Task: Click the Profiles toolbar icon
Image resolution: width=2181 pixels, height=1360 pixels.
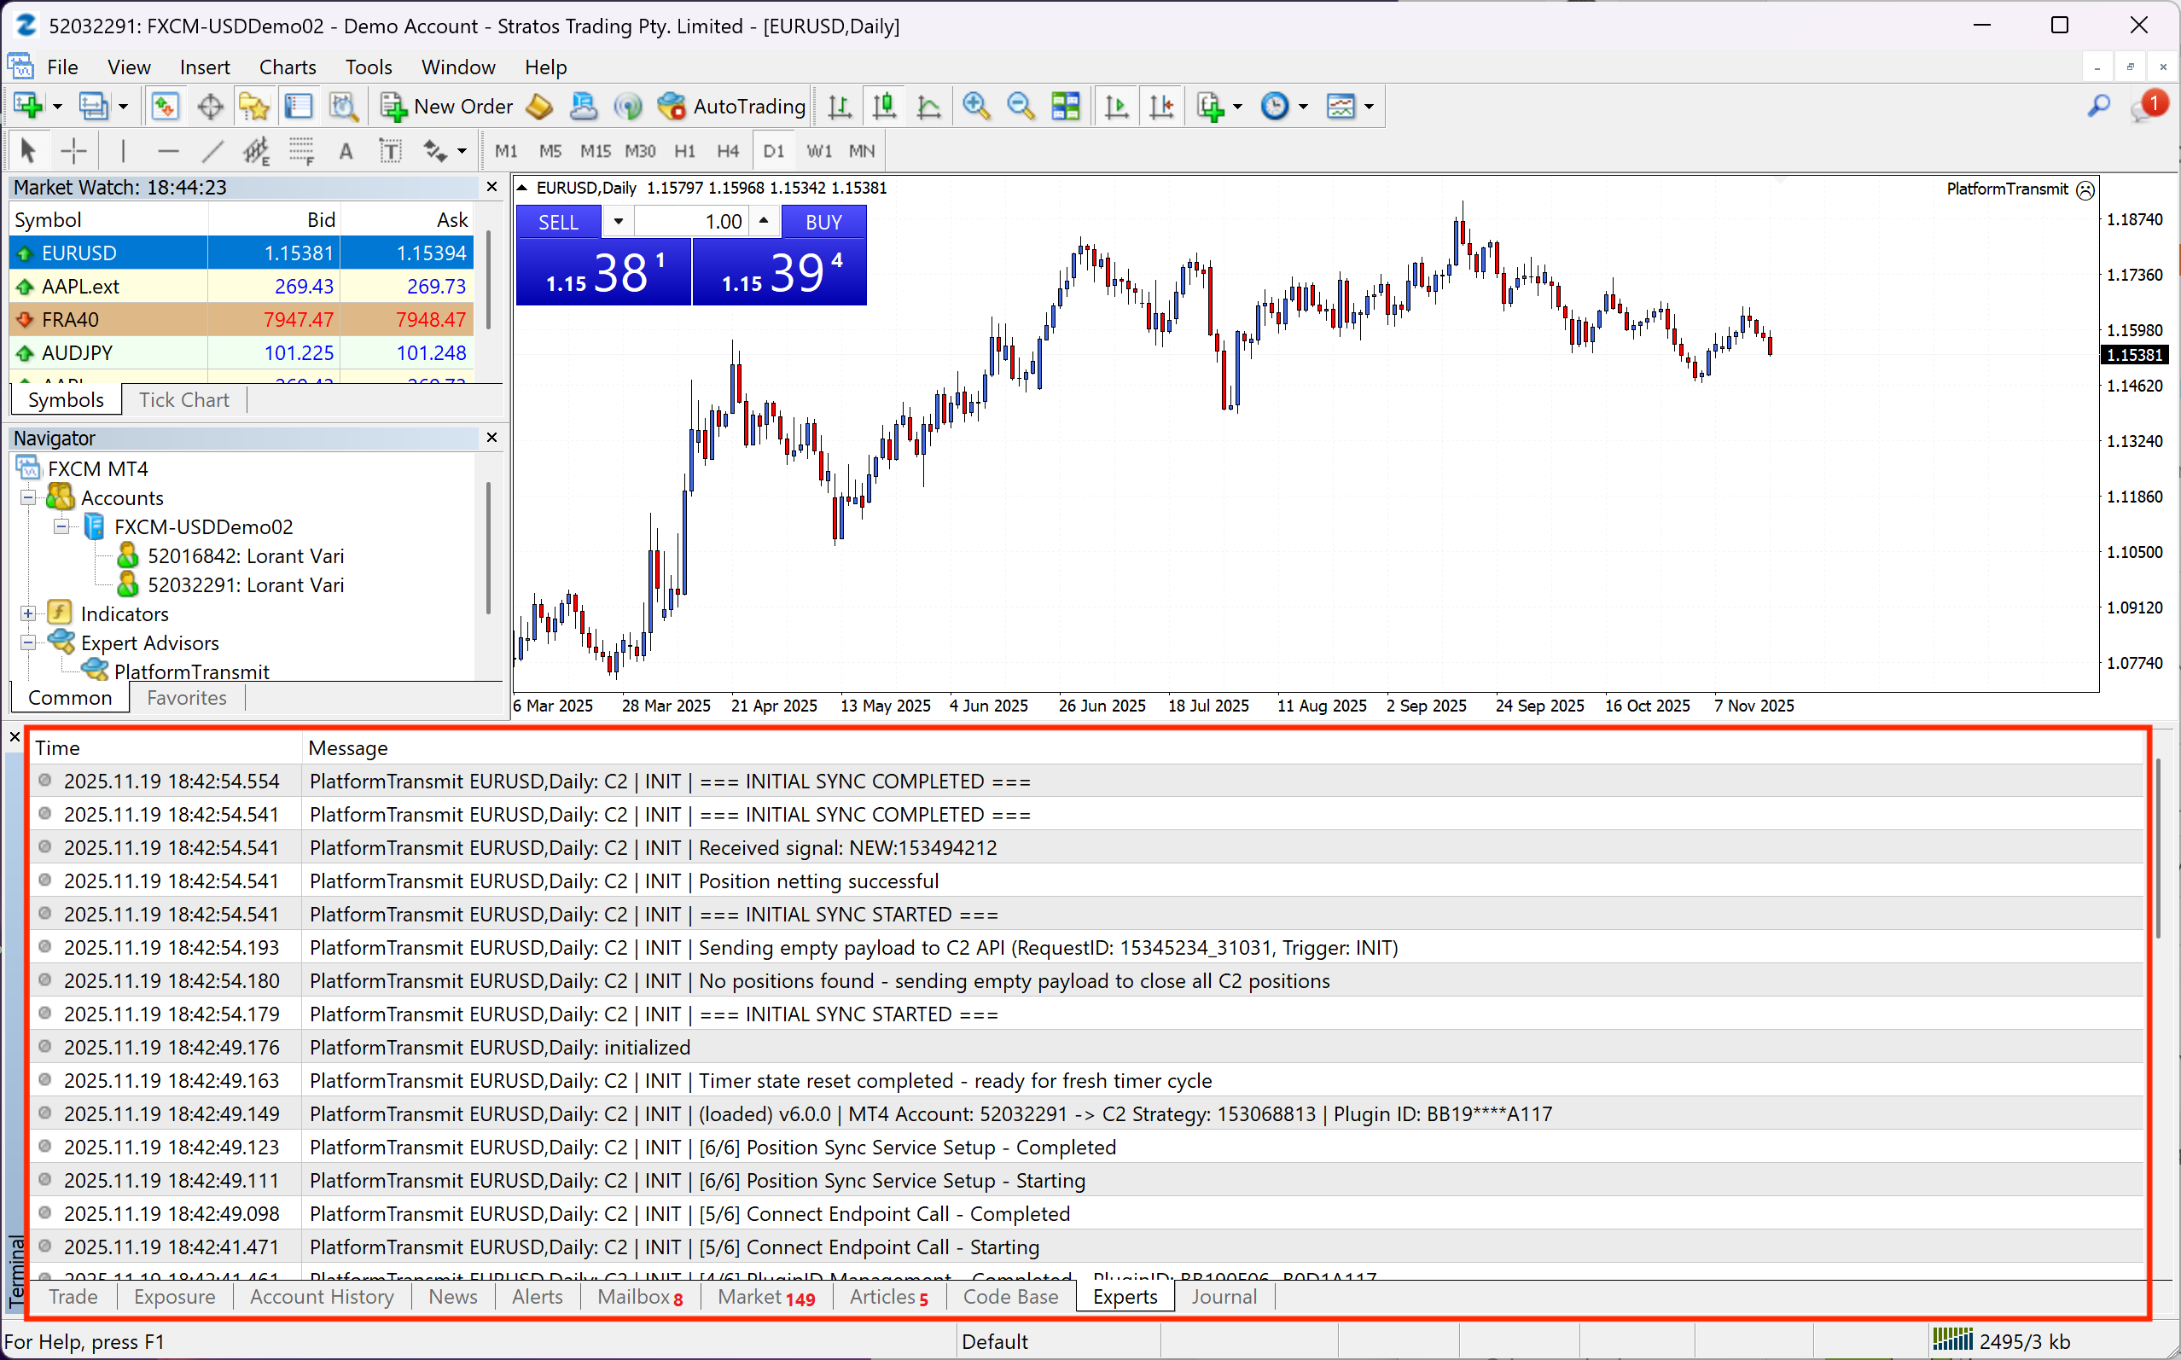Action: tap(94, 106)
